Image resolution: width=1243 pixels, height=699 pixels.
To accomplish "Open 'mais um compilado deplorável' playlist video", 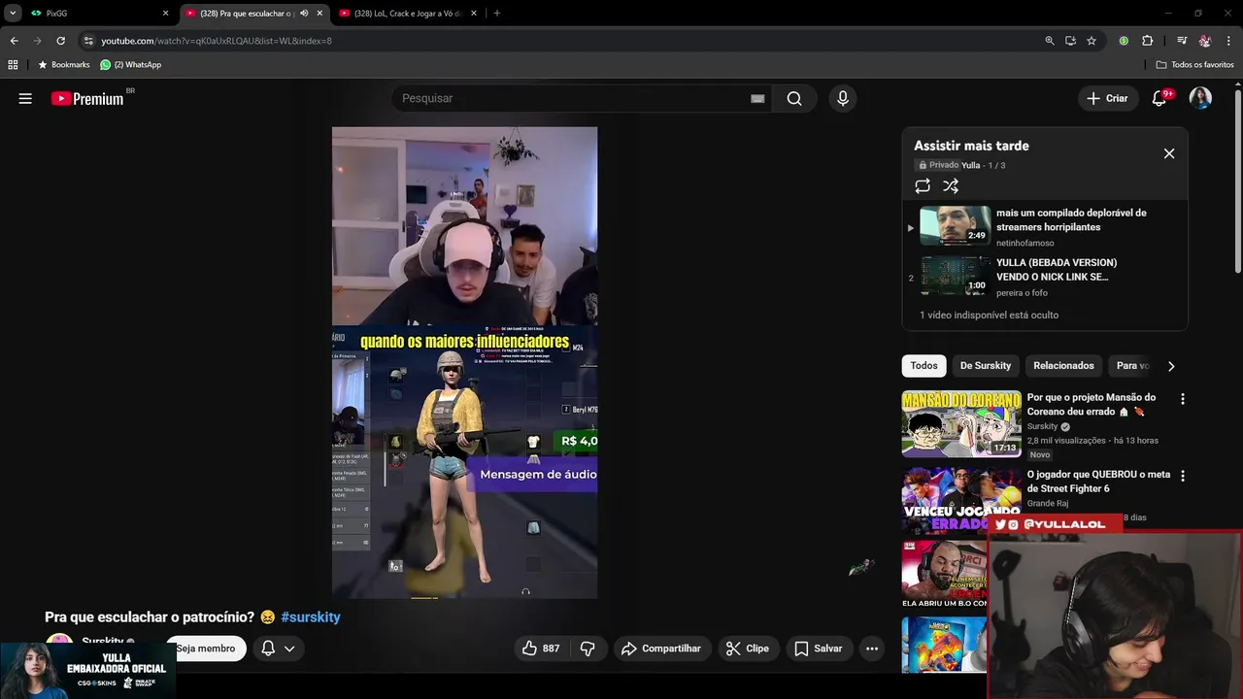I will click(1044, 226).
